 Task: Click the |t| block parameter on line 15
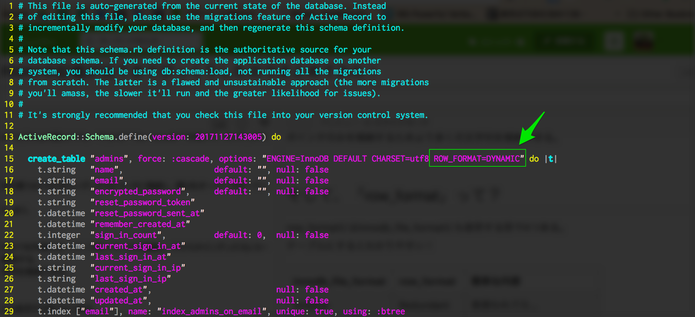[551, 159]
